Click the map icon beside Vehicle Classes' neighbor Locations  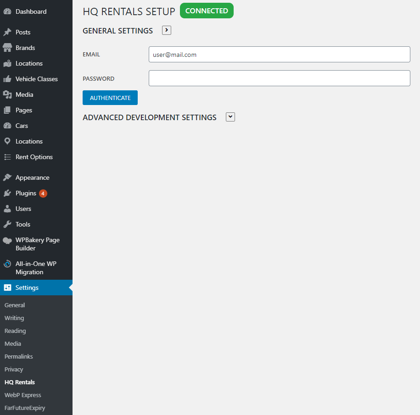(x=7, y=63)
